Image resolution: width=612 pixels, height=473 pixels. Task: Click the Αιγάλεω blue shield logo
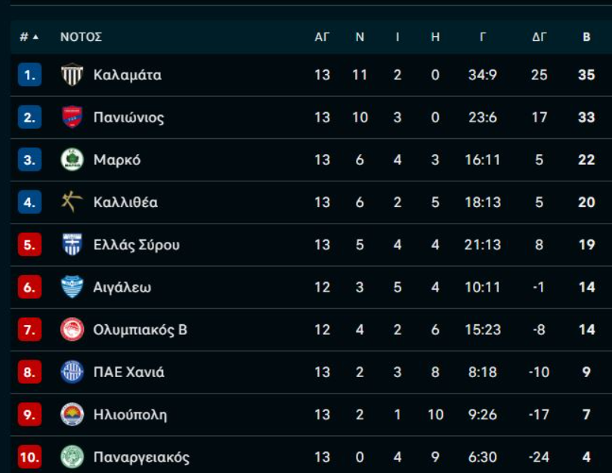click(72, 287)
